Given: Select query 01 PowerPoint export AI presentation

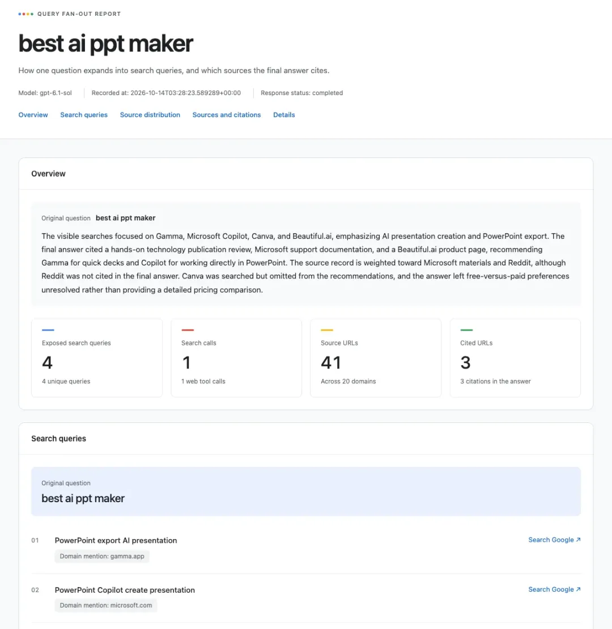Looking at the screenshot, I should click(116, 540).
